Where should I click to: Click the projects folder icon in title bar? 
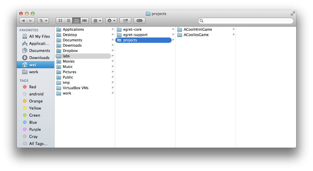148,14
